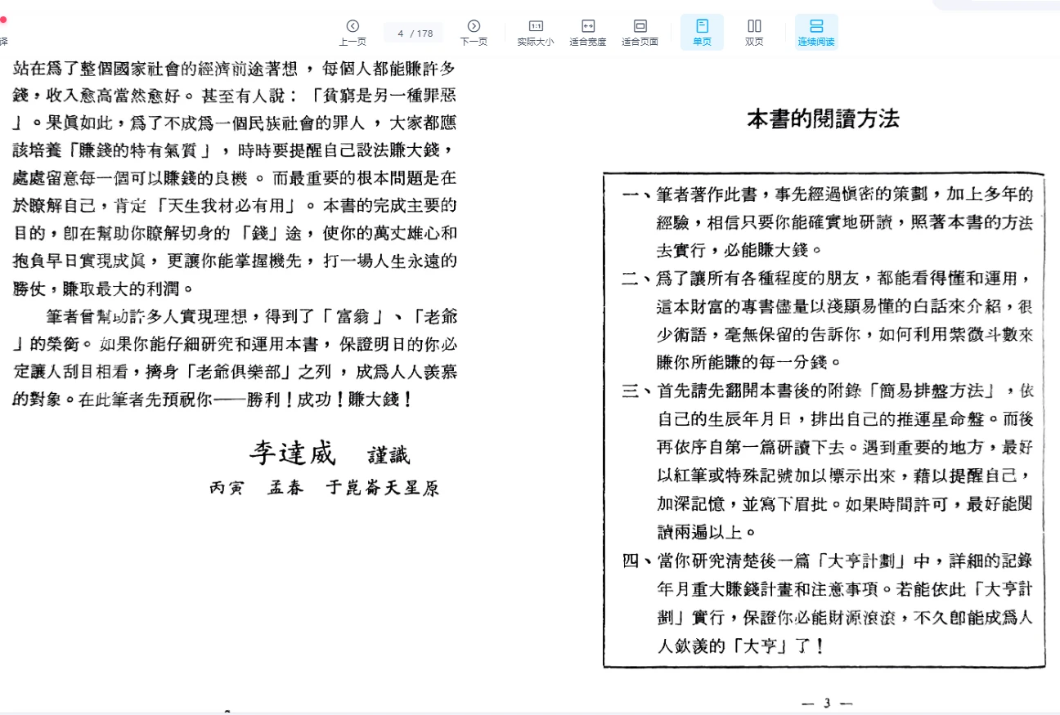The height and width of the screenshot is (715, 1060).
Task: Set zoom to actual size (实际大小)
Action: click(x=536, y=33)
